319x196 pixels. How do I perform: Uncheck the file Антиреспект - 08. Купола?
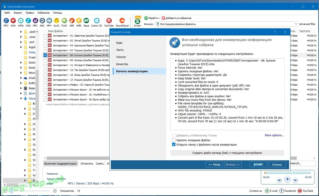[x=45, y=56]
